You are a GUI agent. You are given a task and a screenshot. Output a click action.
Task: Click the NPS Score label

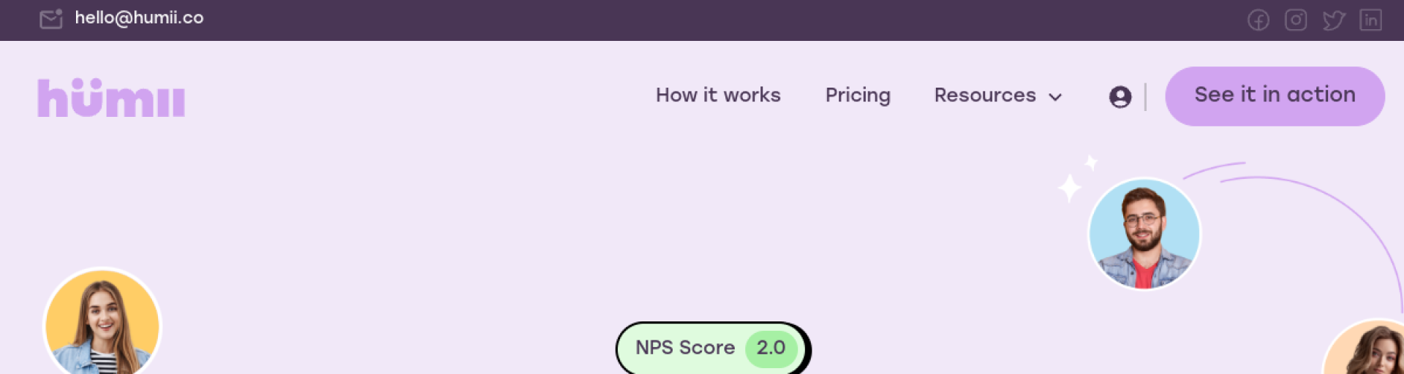point(684,348)
